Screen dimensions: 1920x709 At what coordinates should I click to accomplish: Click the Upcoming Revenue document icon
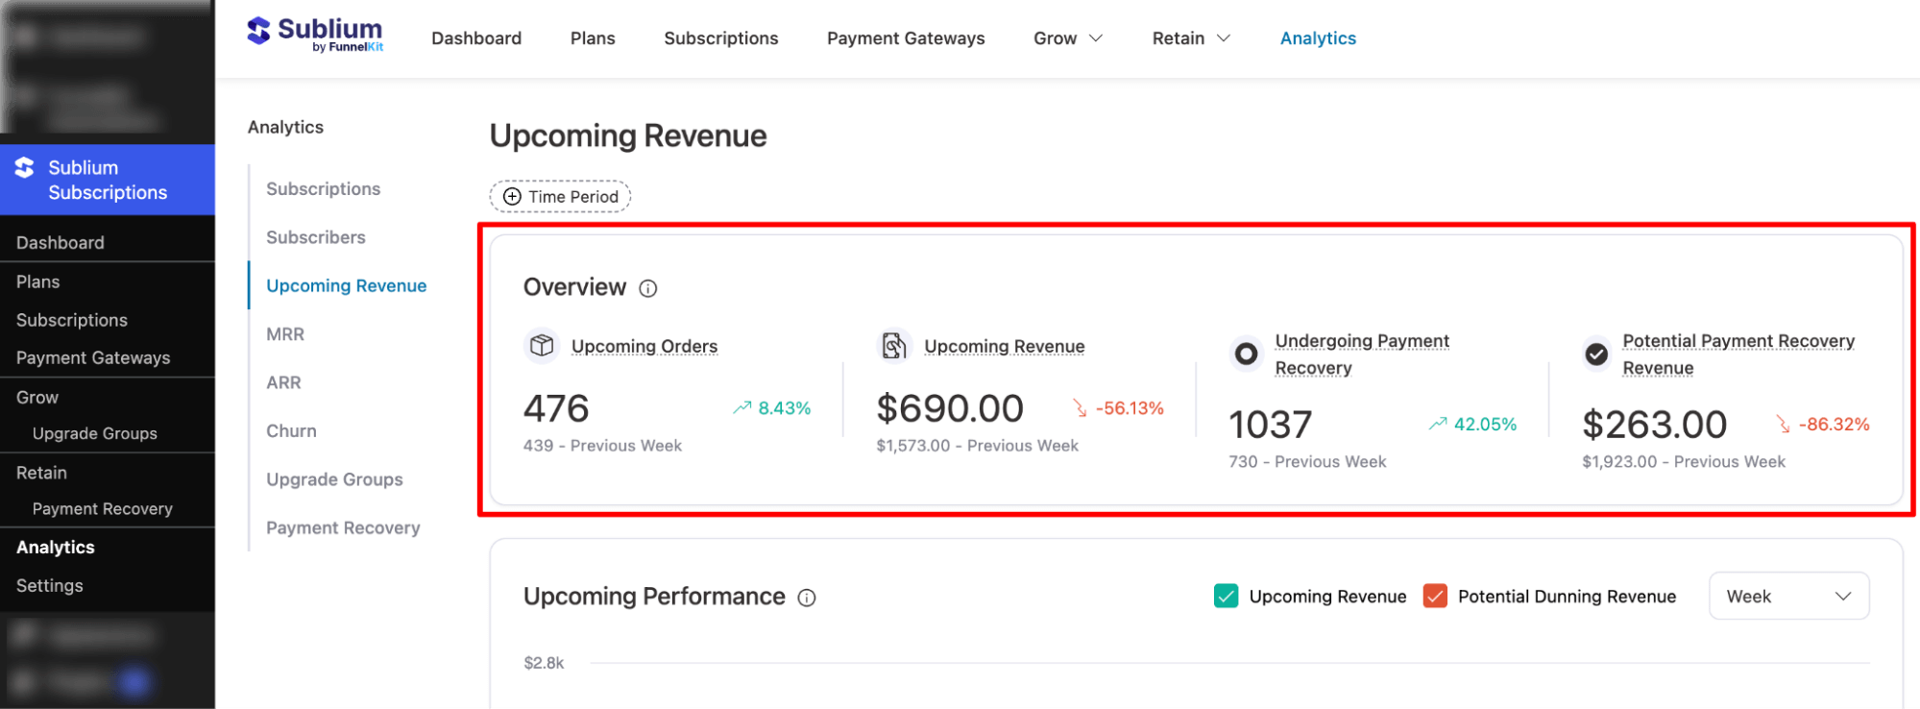click(894, 345)
